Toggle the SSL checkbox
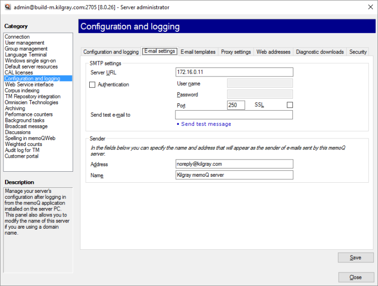Viewport: 378px width, 286px height. pyautogui.click(x=289, y=105)
